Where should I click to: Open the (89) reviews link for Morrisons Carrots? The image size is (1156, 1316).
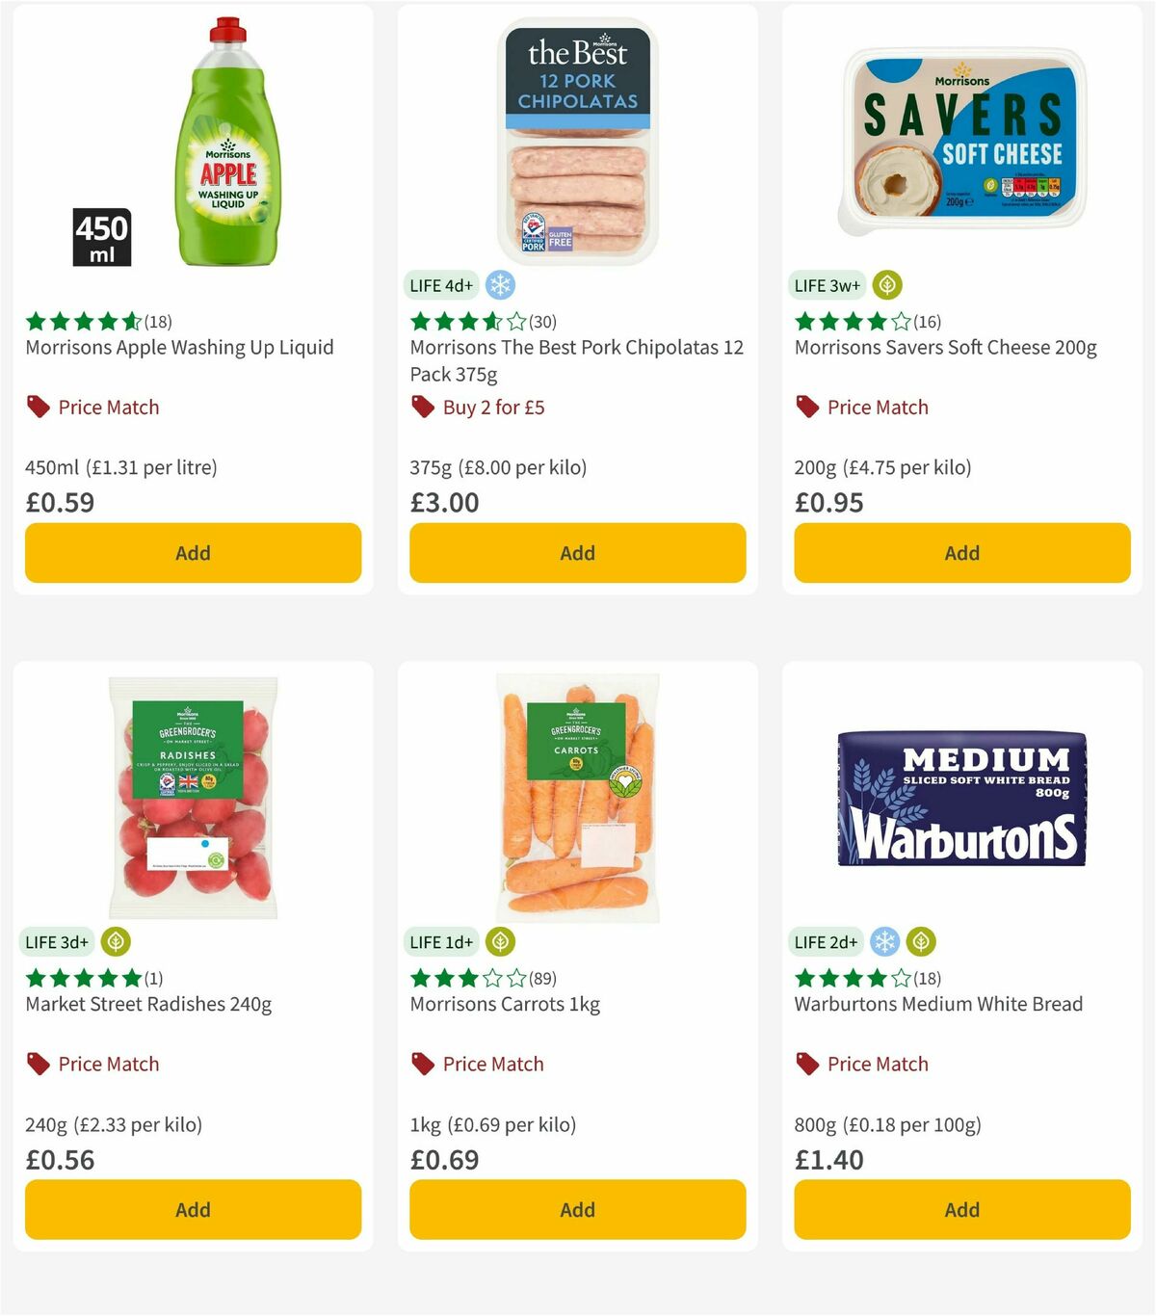542,978
